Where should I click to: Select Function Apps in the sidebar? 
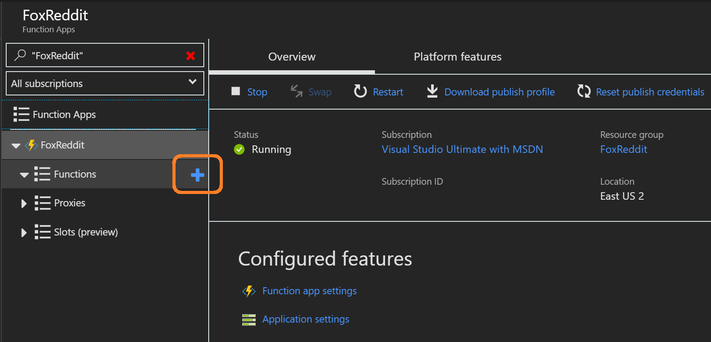click(64, 114)
